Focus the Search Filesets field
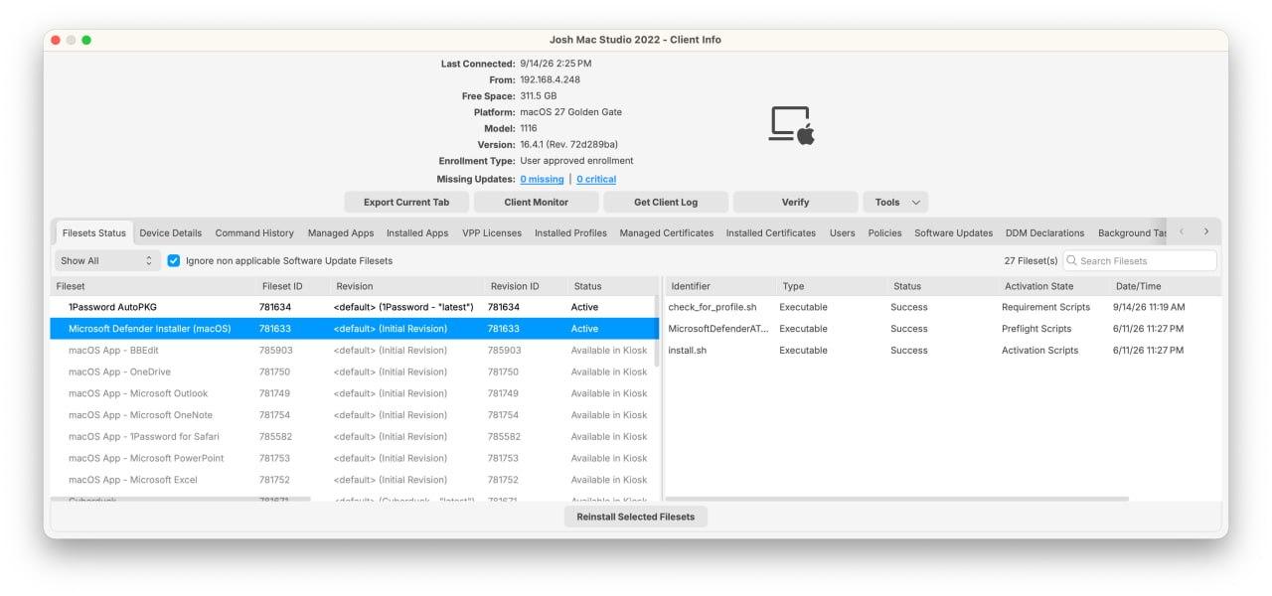Viewport: 1272px width, 596px height. click(x=1140, y=261)
